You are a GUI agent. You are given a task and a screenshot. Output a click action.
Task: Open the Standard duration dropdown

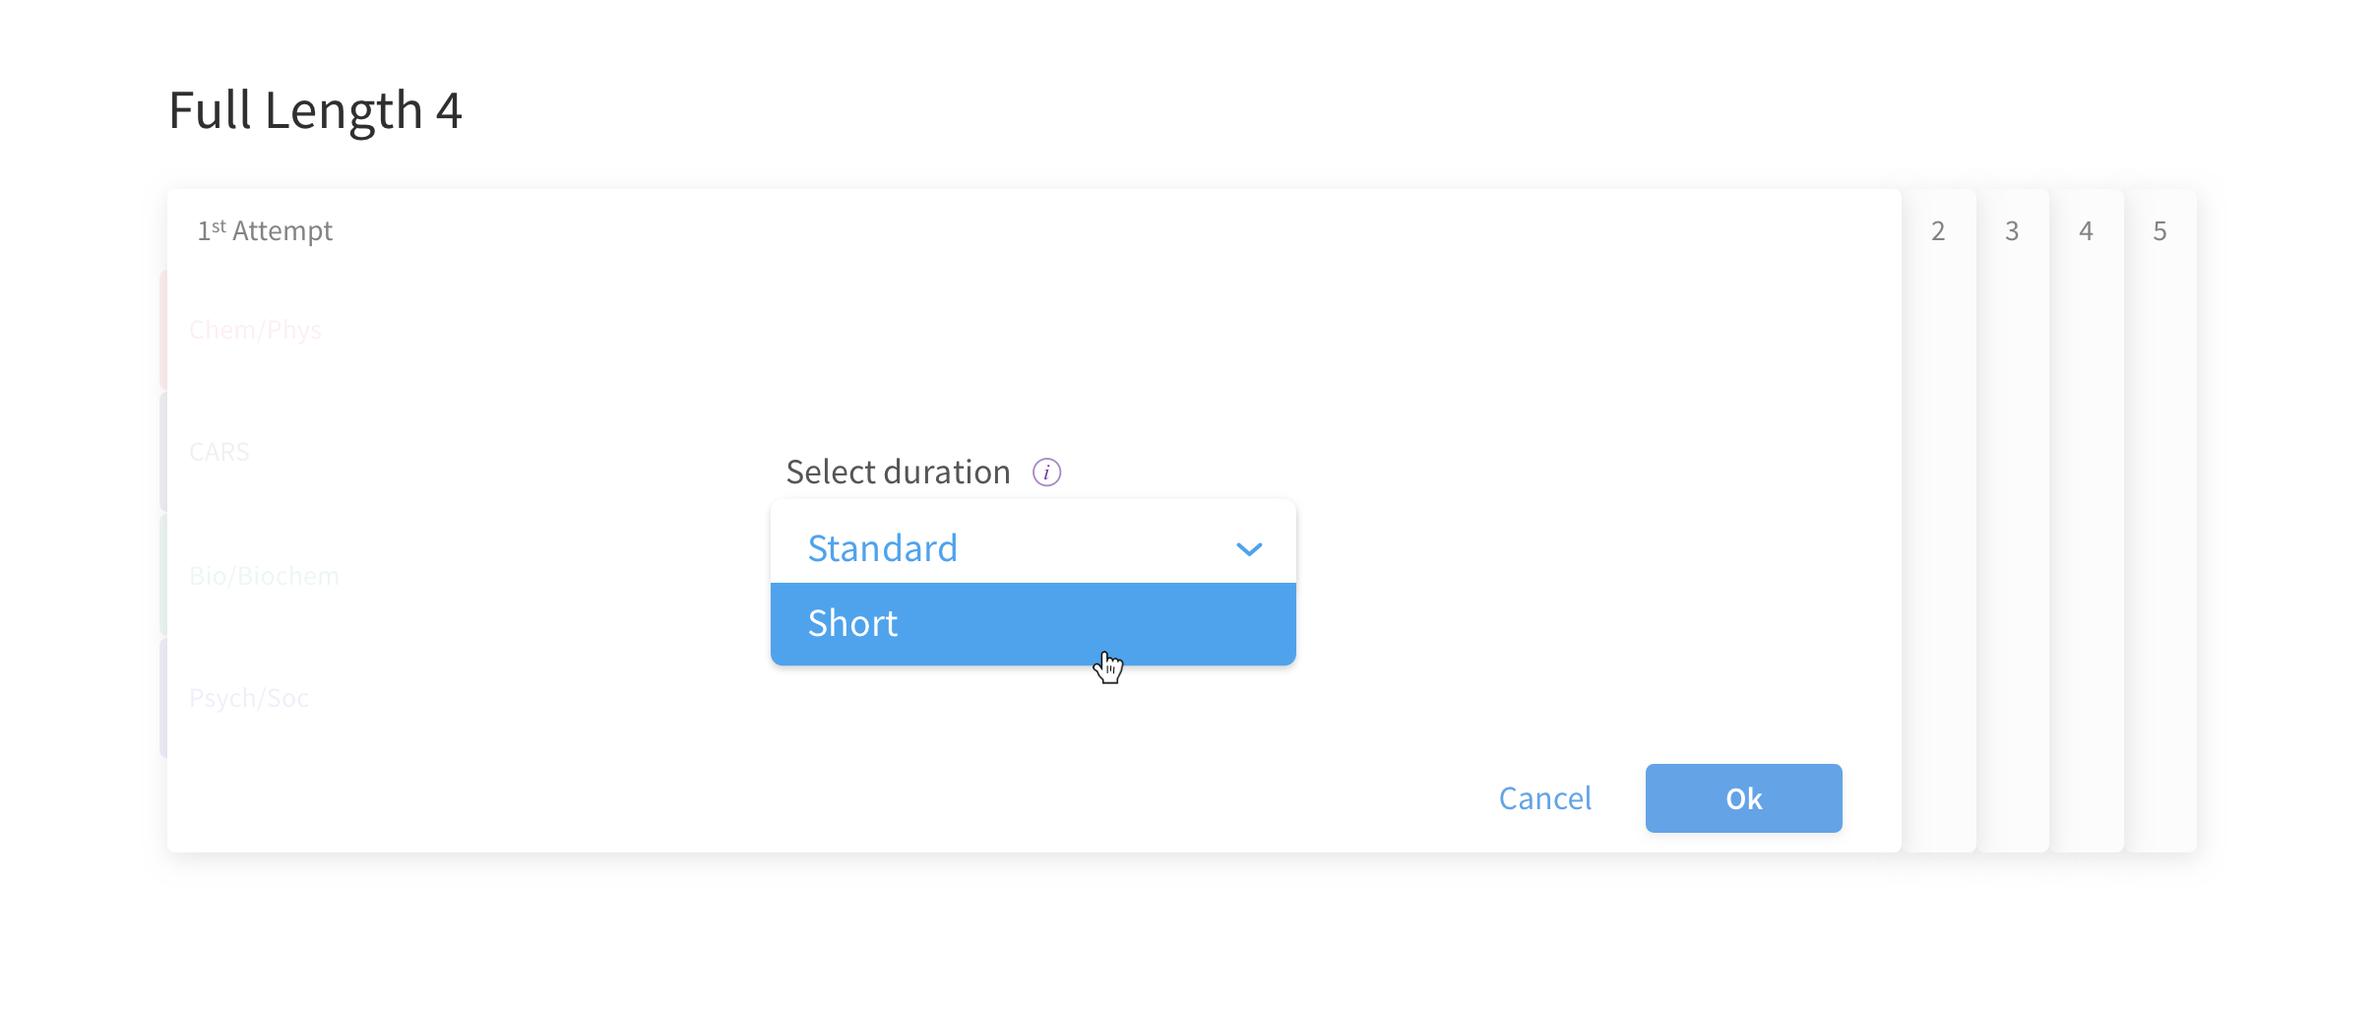coord(1033,547)
